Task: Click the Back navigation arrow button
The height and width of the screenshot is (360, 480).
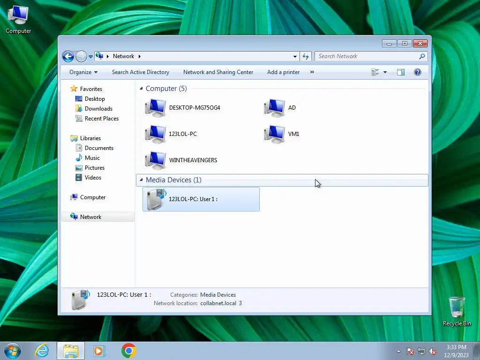Action: (x=68, y=56)
